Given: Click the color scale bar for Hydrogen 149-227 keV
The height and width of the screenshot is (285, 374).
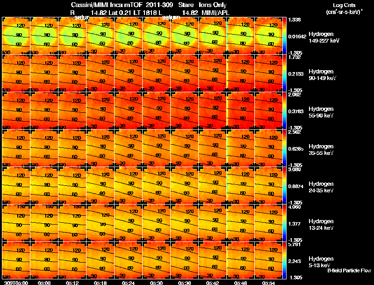Looking at the screenshot, I should click(x=284, y=36).
